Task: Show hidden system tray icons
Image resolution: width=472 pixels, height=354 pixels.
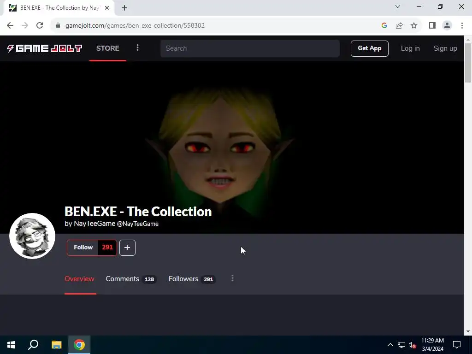Action: click(x=390, y=345)
